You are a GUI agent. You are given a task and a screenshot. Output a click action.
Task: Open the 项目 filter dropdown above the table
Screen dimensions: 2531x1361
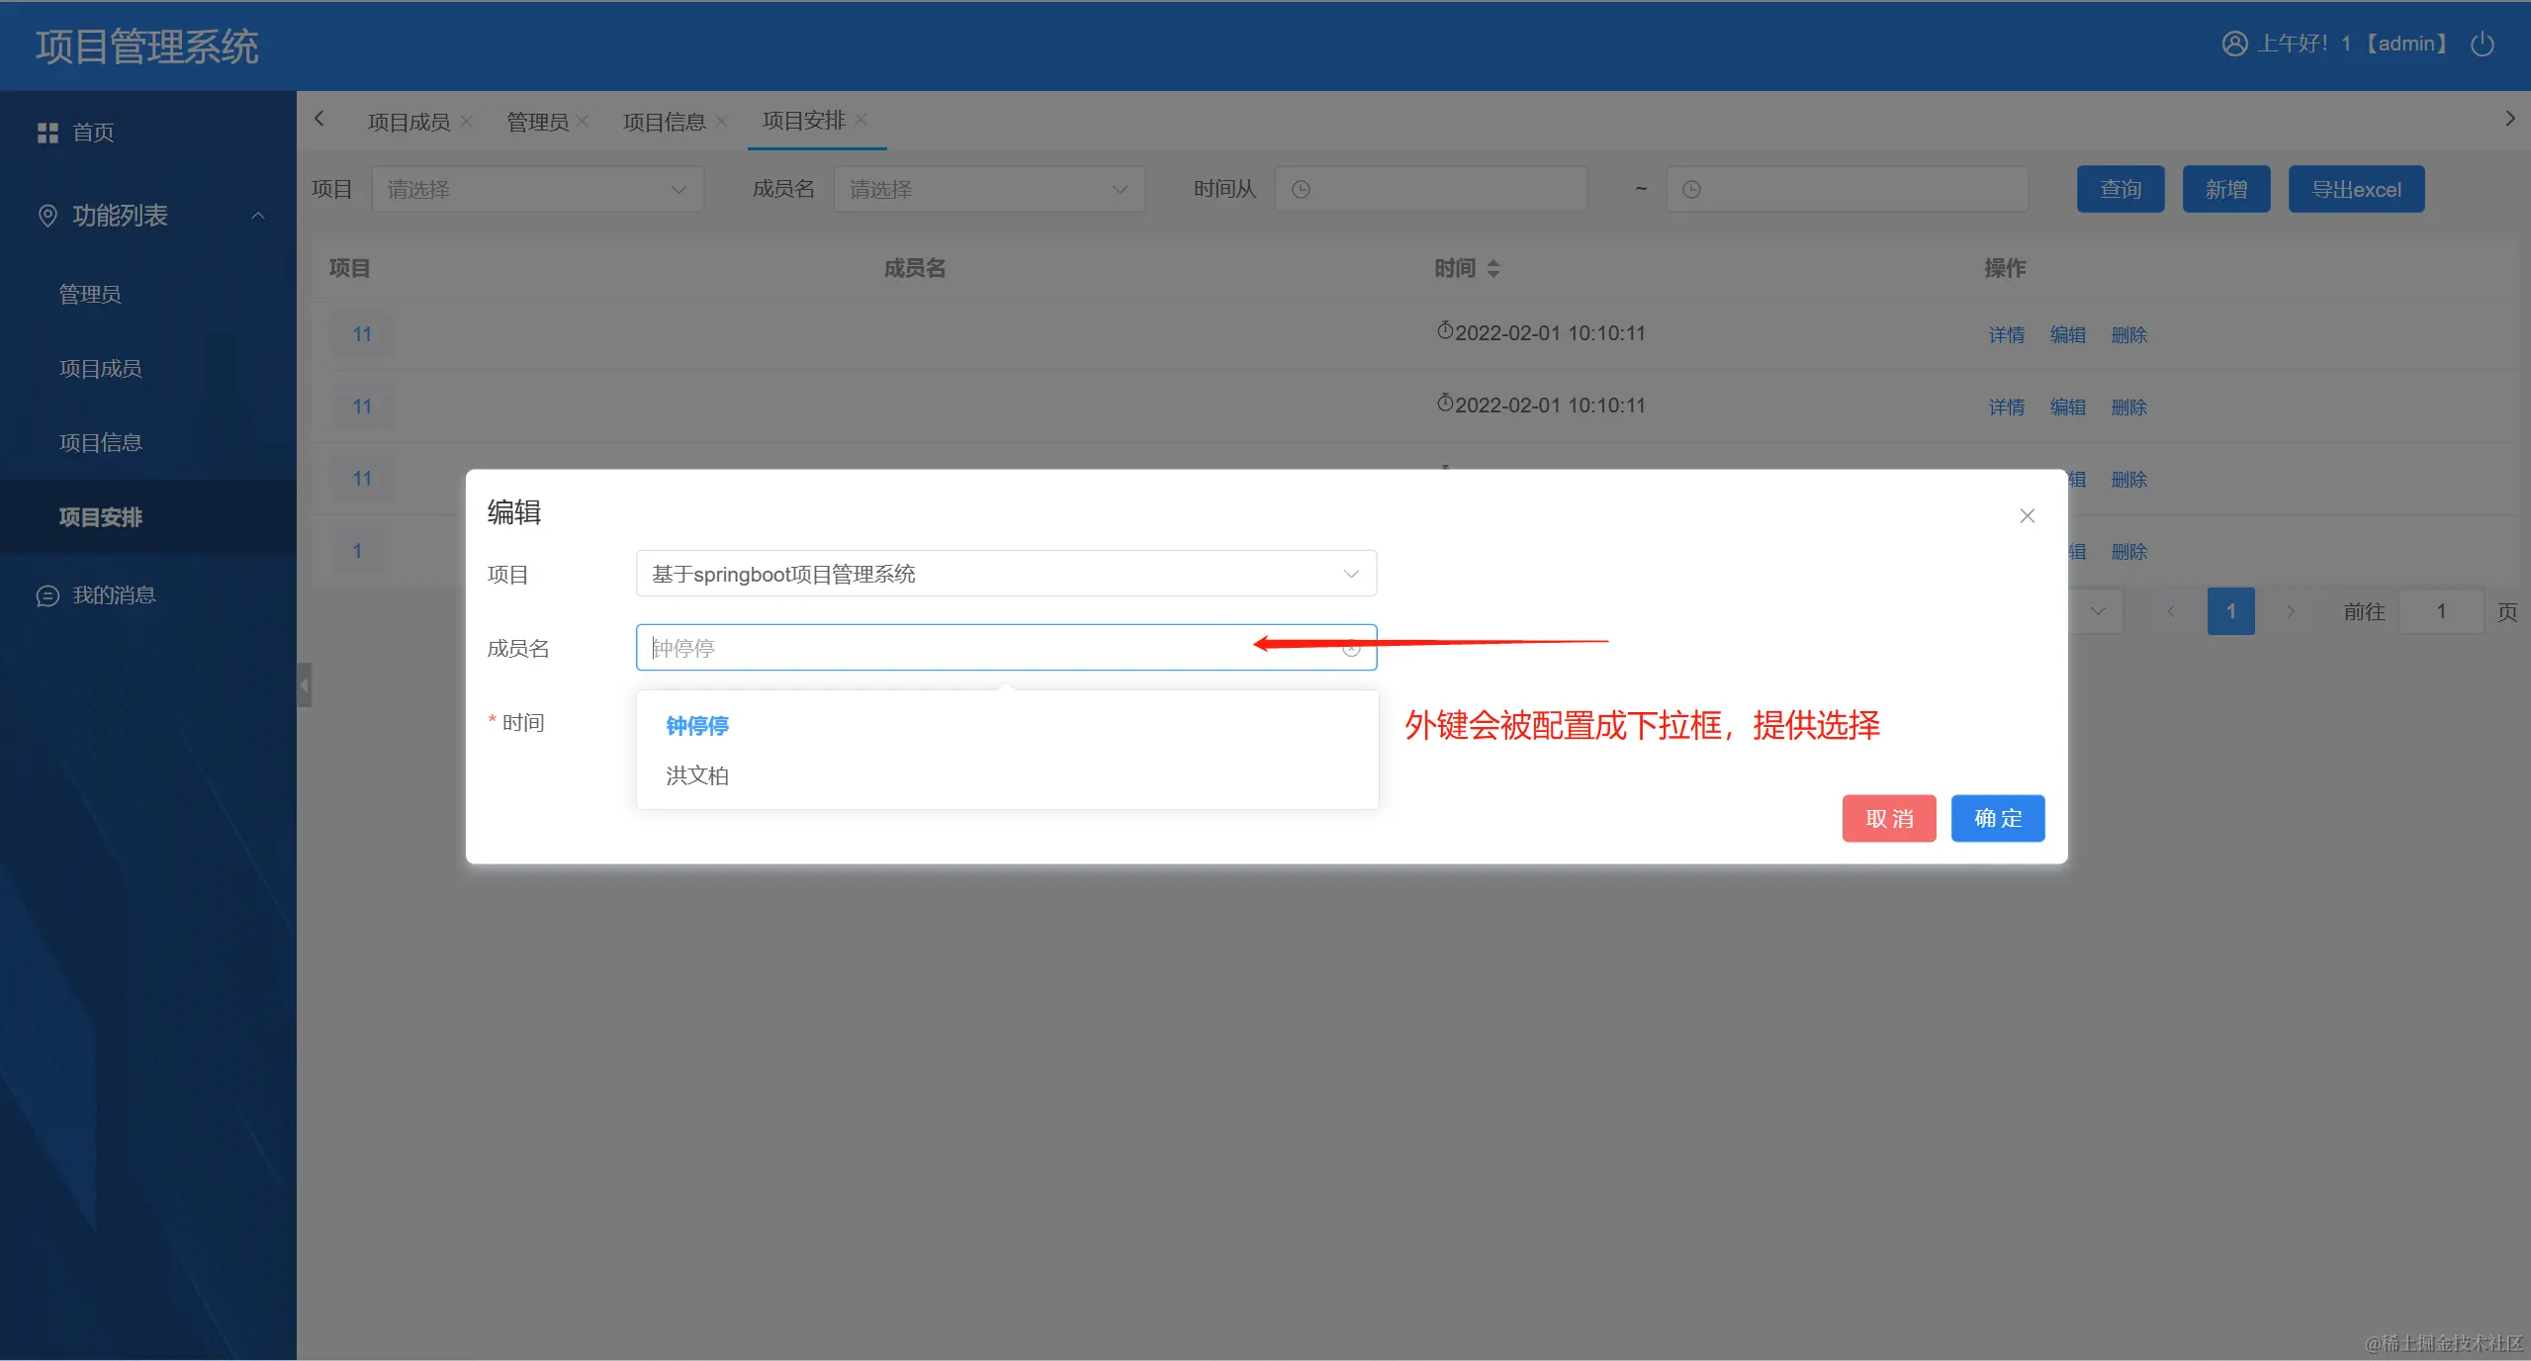point(537,189)
